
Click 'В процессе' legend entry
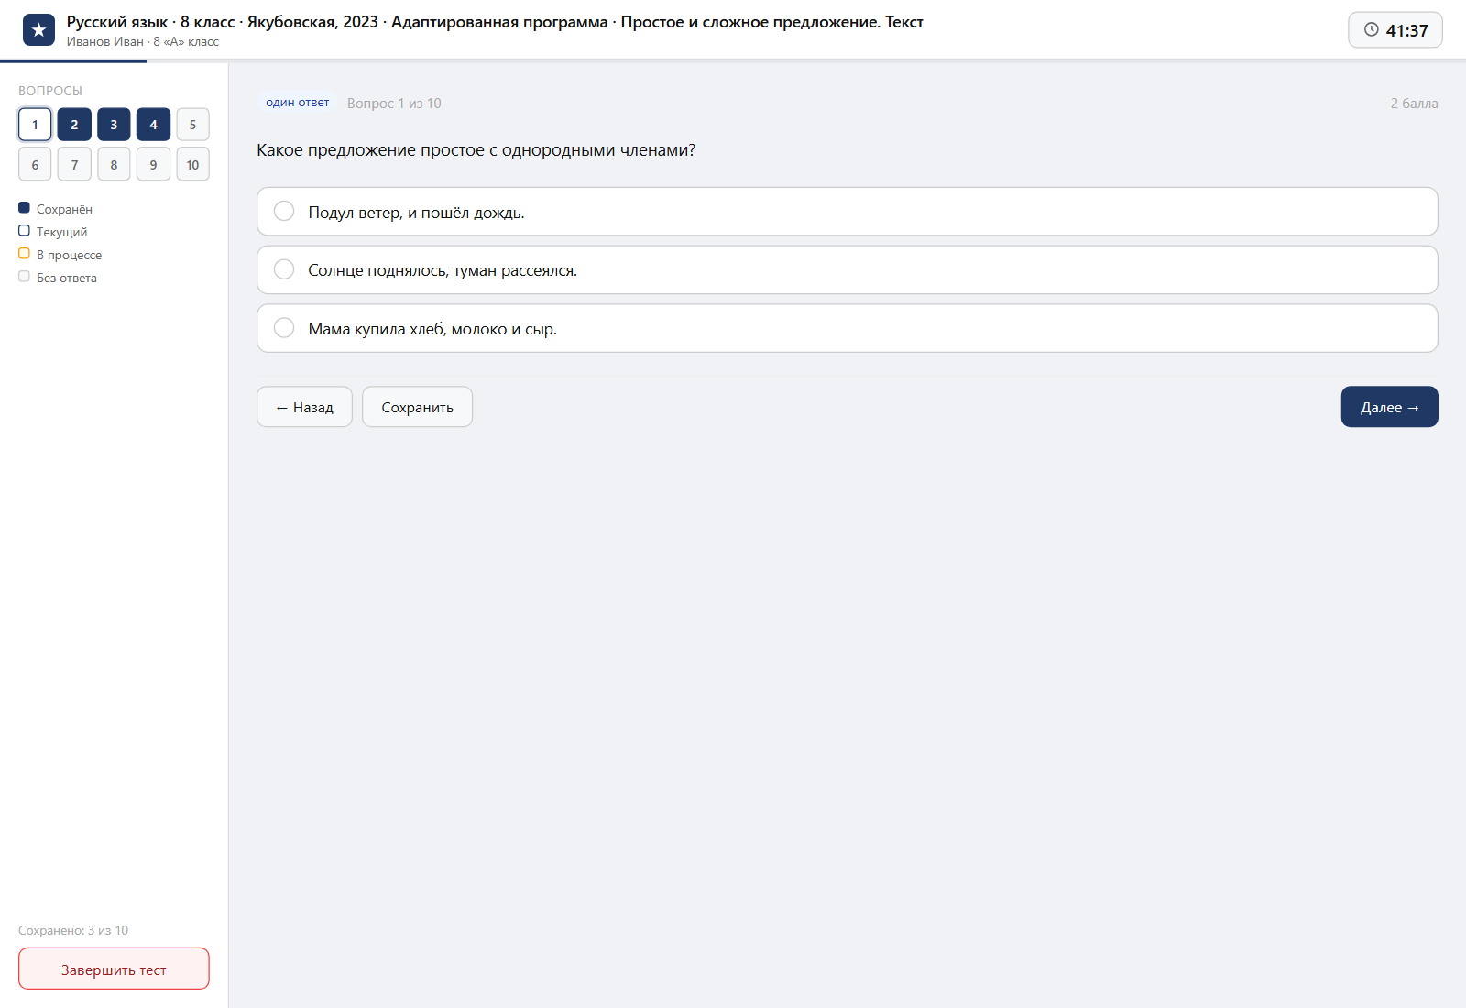tap(60, 255)
